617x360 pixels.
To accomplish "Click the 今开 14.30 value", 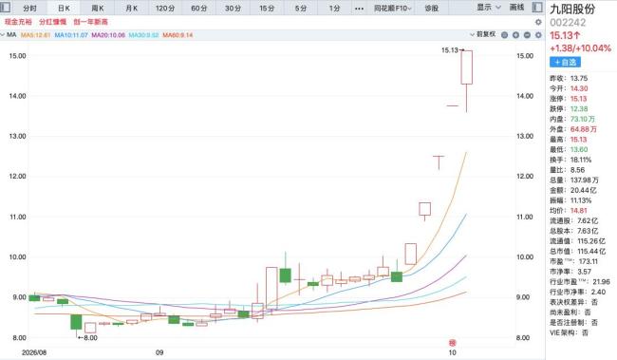I will (579, 88).
